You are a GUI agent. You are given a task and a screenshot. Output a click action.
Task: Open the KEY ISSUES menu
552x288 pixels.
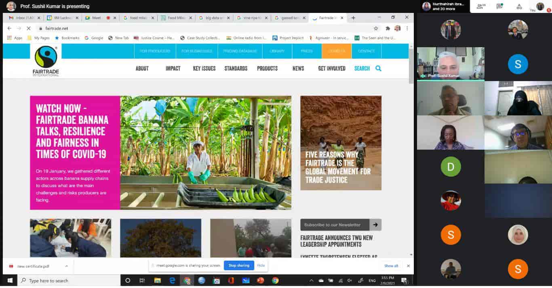click(204, 69)
